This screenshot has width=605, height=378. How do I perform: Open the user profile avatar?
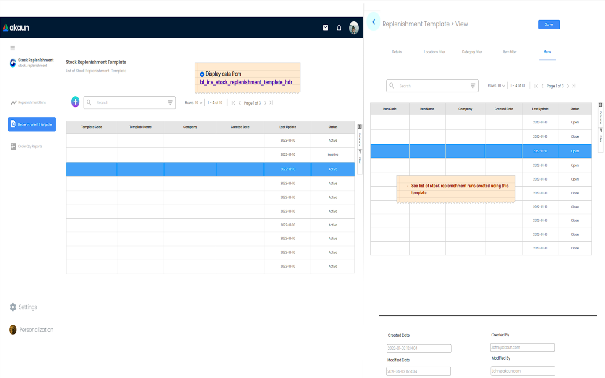click(354, 28)
